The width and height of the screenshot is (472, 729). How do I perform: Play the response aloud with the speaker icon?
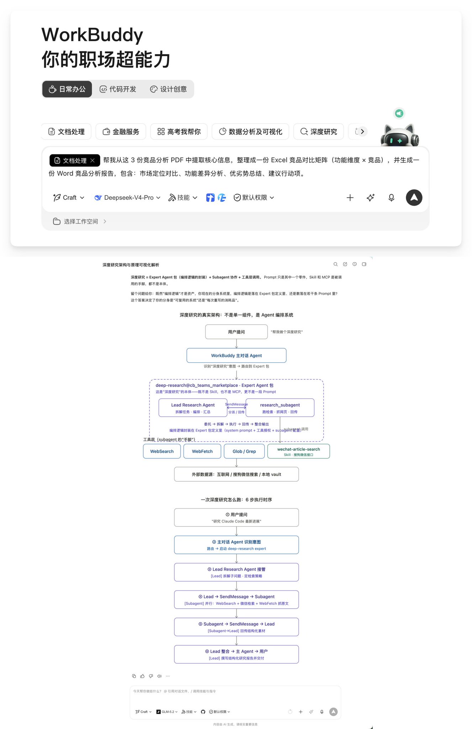tap(159, 676)
